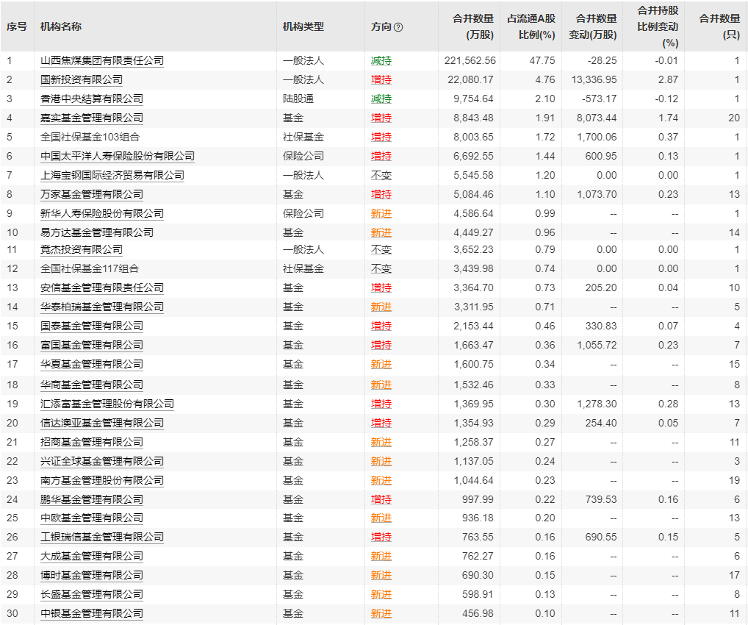This screenshot has width=748, height=625.
Task: Click the 合并数量(万股) column header
Action: (473, 26)
